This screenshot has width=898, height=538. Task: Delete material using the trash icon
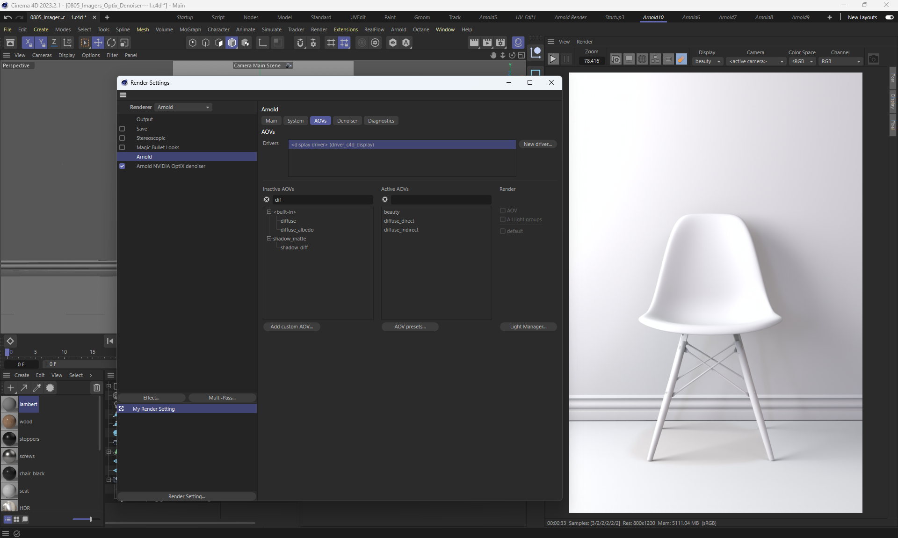point(96,388)
